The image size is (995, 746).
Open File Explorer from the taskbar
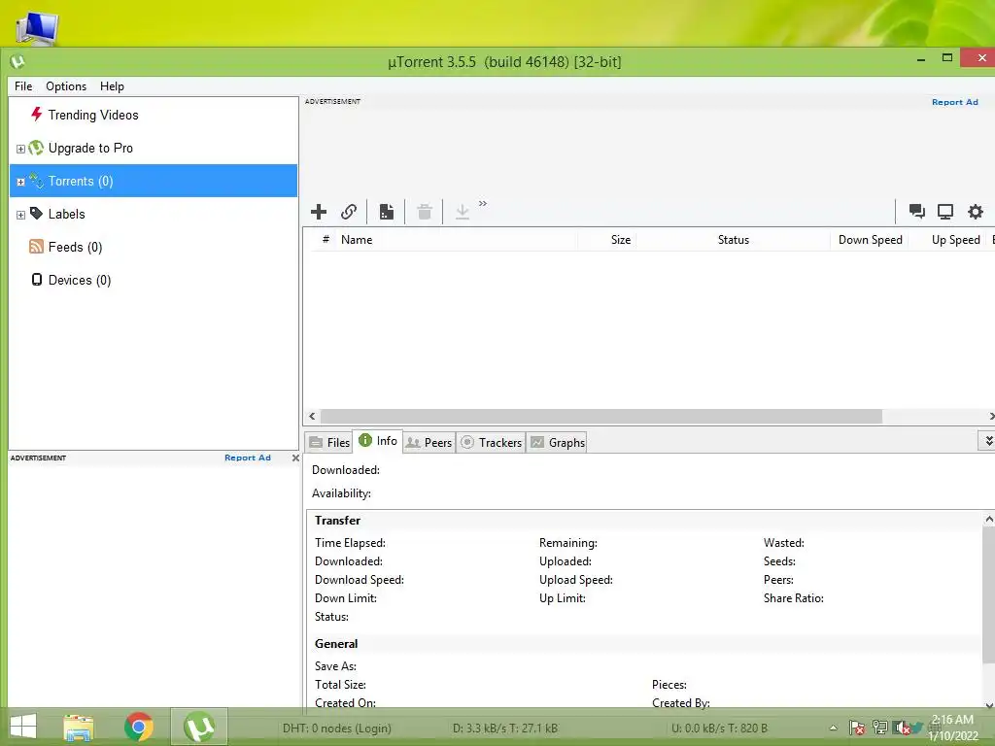tap(78, 727)
